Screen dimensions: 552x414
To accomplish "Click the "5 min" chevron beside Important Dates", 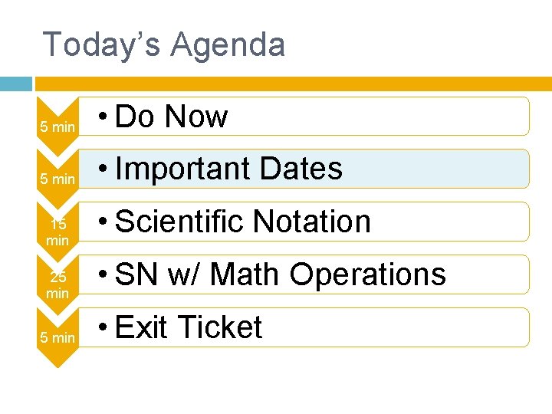I will [x=57, y=179].
